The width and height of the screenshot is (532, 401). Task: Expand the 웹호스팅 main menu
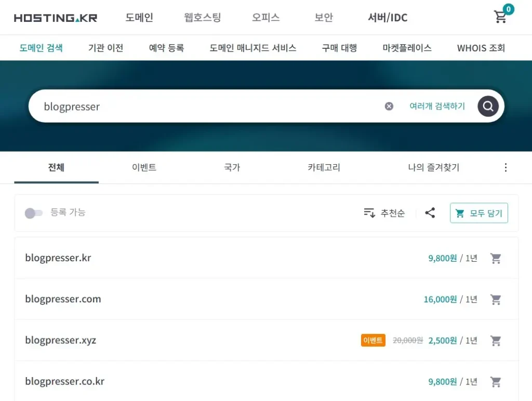[202, 18]
